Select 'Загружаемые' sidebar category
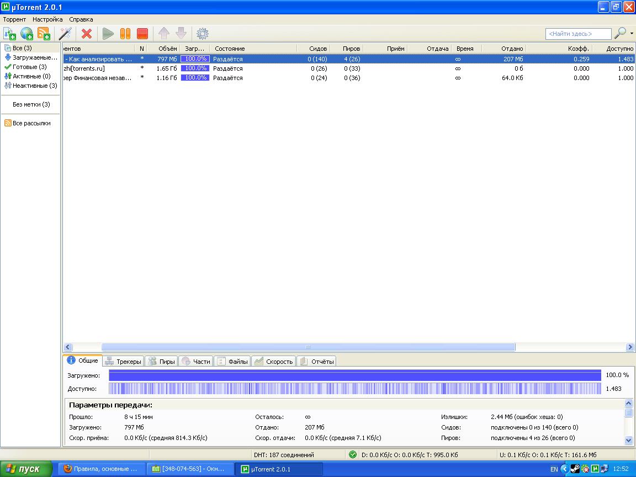 [x=31, y=57]
